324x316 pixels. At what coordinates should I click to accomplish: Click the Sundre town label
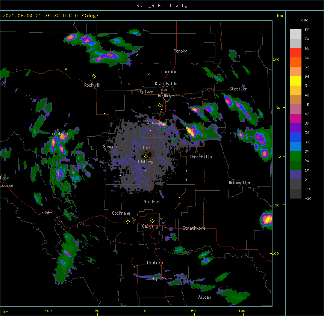(x=110, y=147)
